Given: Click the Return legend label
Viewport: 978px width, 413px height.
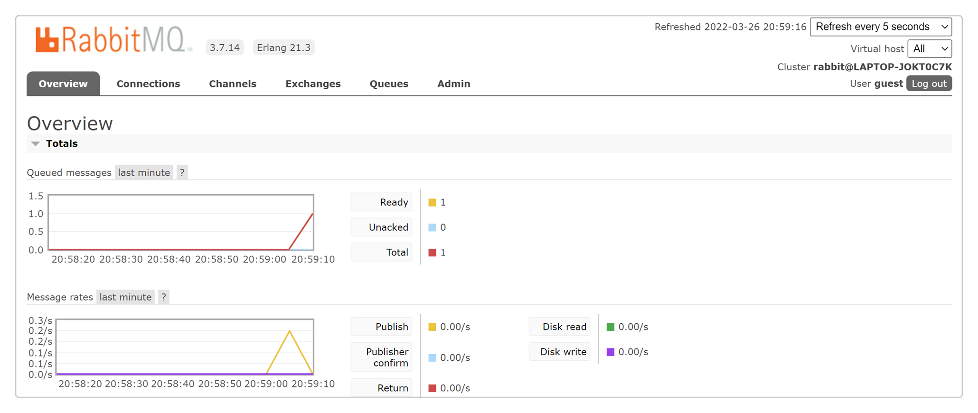Looking at the screenshot, I should click(382, 388).
